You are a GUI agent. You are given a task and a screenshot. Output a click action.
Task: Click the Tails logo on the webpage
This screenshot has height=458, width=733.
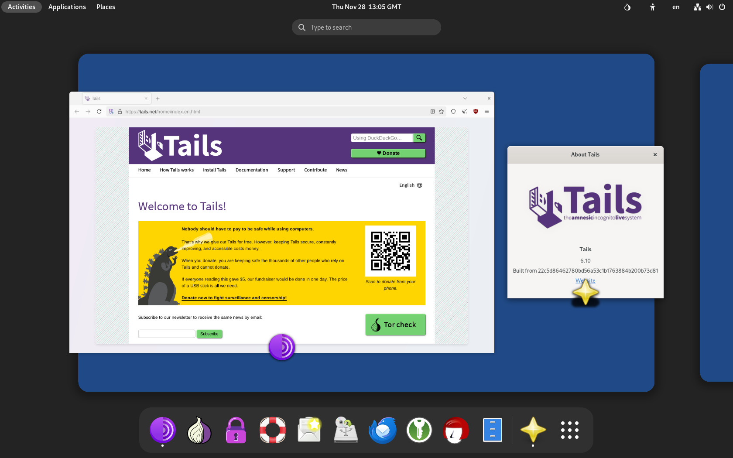(x=180, y=145)
